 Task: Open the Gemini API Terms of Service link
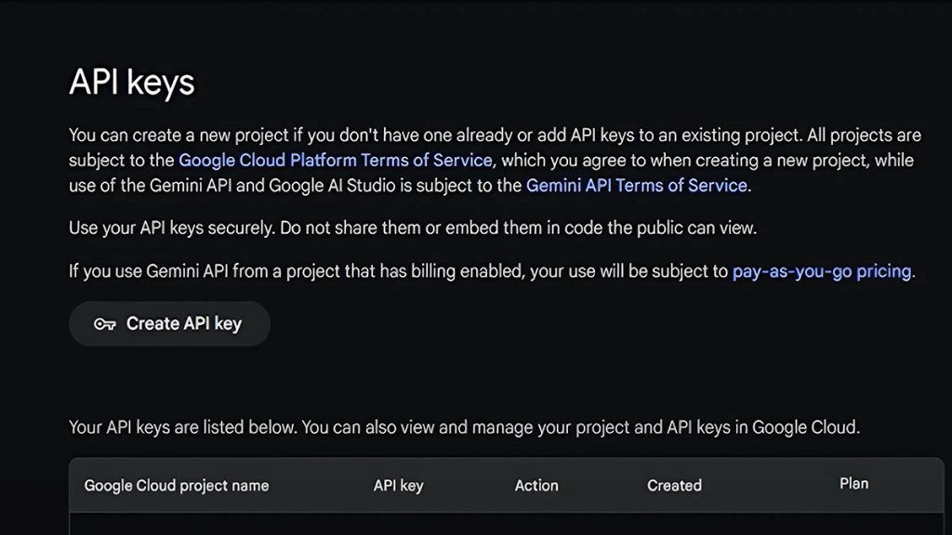(x=636, y=186)
